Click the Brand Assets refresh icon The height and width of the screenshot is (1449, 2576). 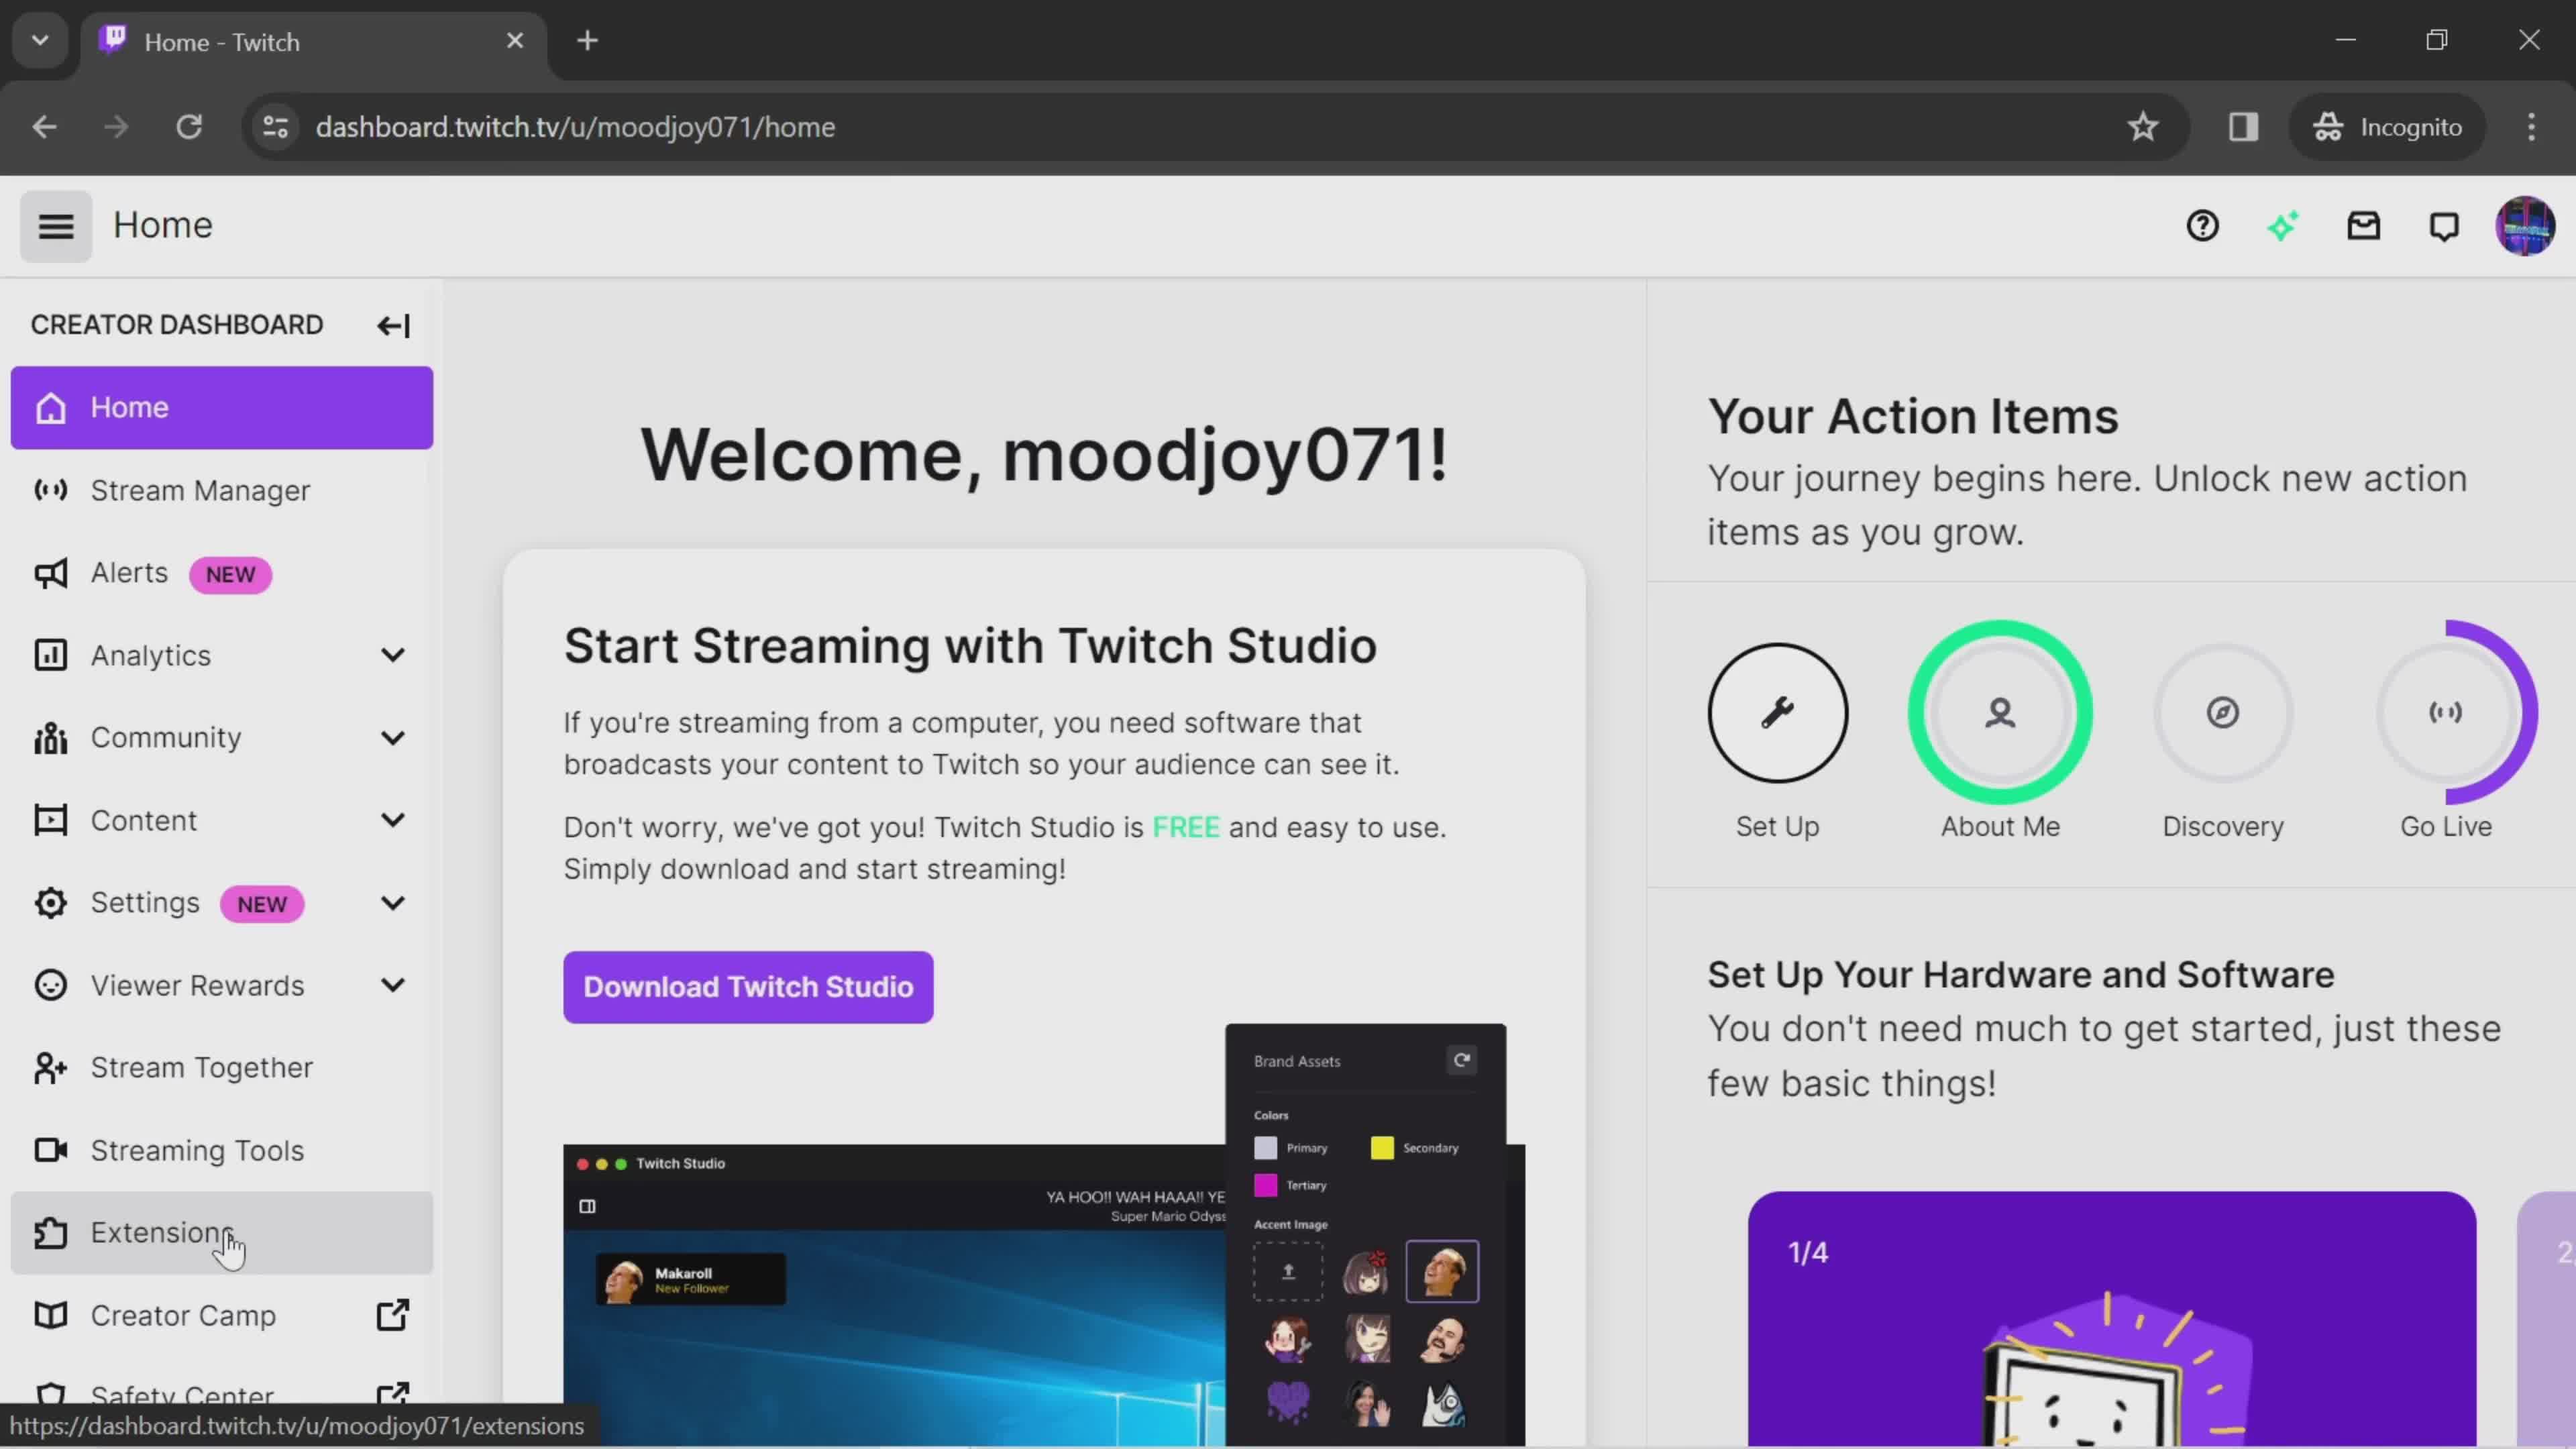[x=1461, y=1060]
